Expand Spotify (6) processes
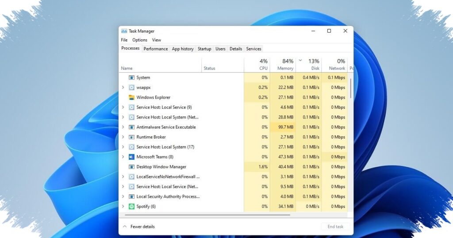453x238 pixels. click(x=123, y=206)
